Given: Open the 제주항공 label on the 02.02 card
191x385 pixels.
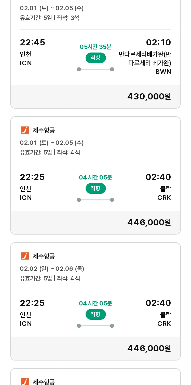Looking at the screenshot, I should (x=44, y=256).
